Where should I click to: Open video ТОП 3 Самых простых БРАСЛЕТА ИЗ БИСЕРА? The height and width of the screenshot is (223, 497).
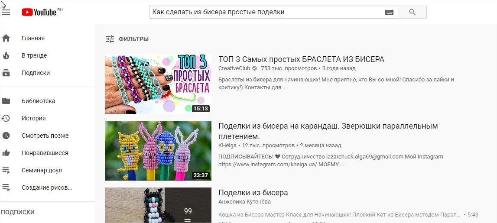(x=301, y=59)
